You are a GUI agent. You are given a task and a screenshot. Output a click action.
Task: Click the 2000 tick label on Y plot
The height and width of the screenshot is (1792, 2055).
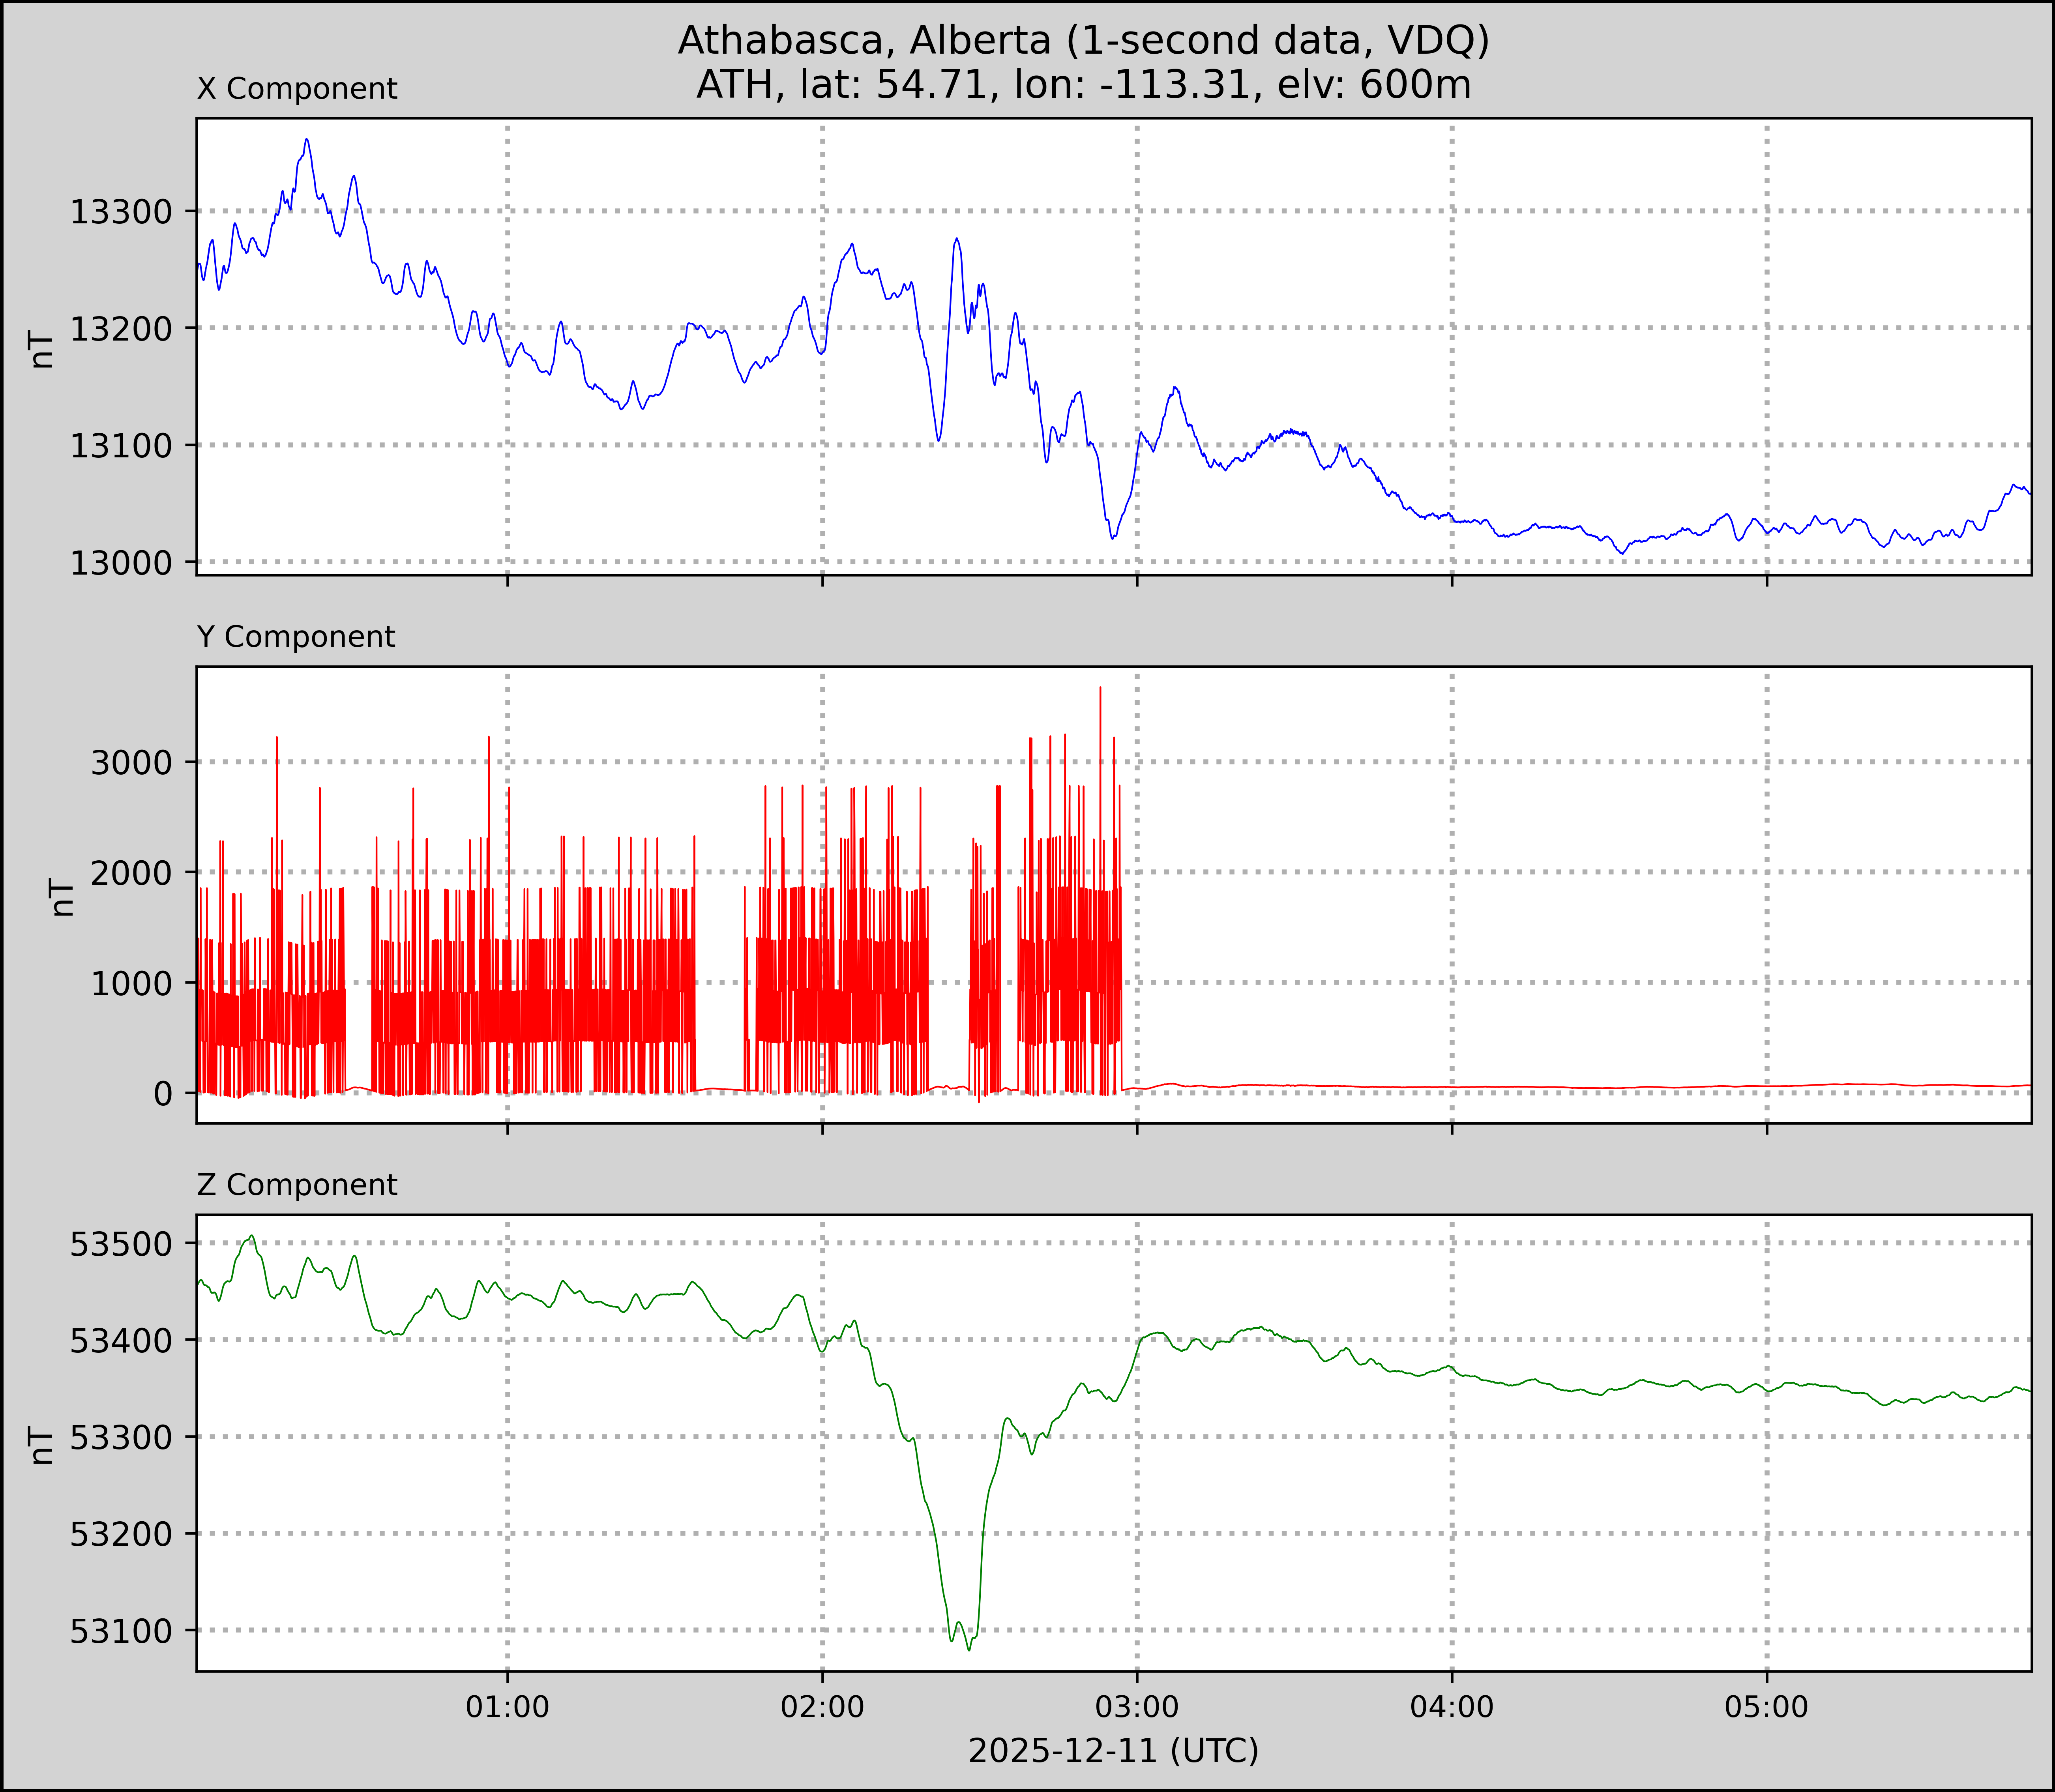[x=132, y=873]
